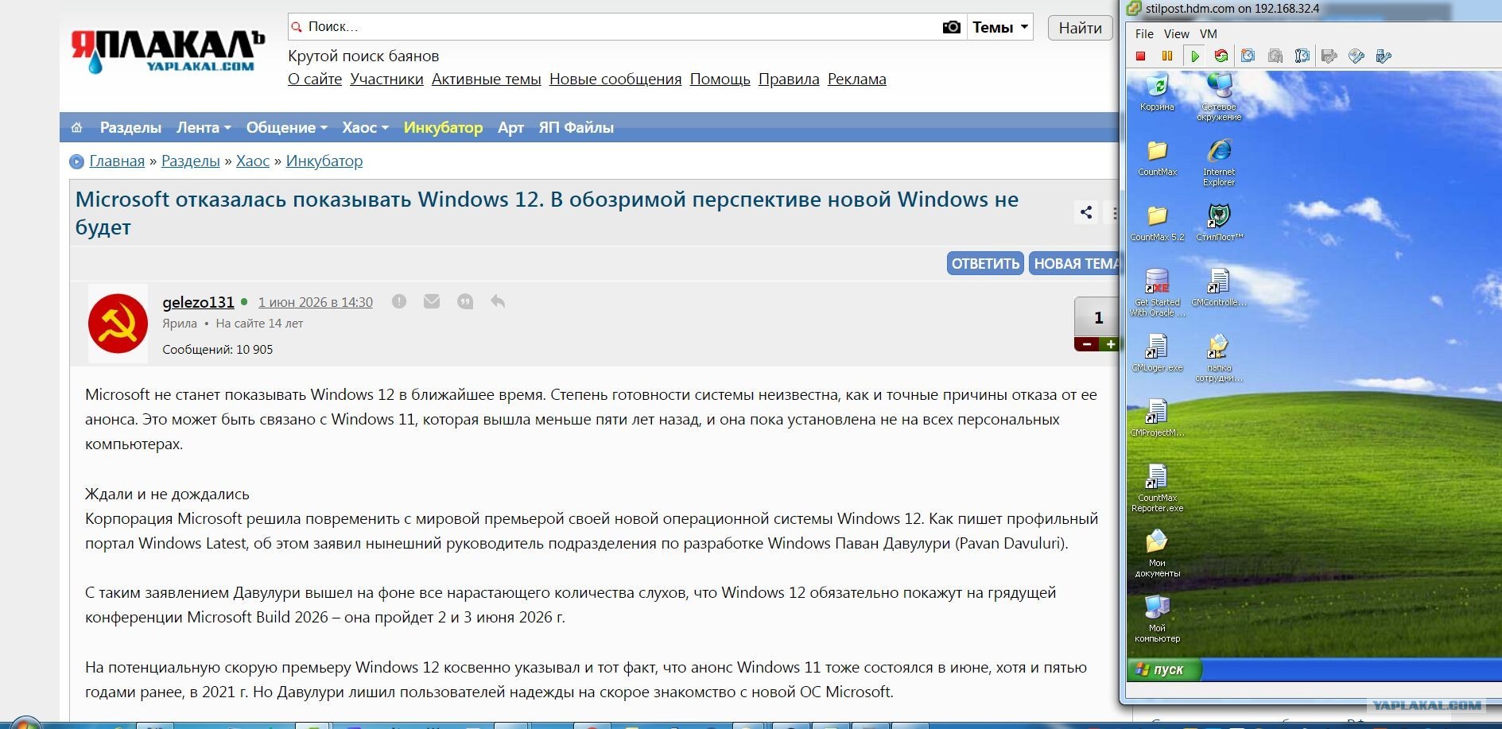1502x729 pixels.
Task: Downvote the post with the minus button
Action: 1086,344
